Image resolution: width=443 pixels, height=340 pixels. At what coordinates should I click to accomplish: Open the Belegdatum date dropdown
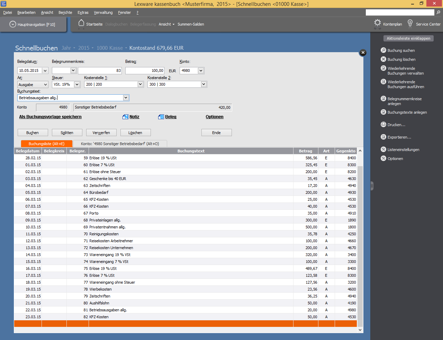(45, 70)
